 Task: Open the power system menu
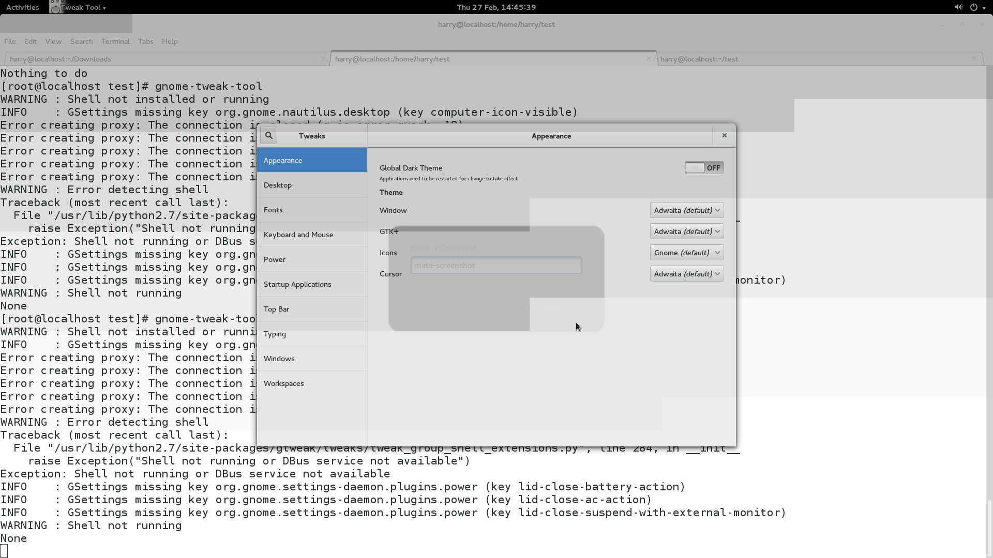coord(976,7)
